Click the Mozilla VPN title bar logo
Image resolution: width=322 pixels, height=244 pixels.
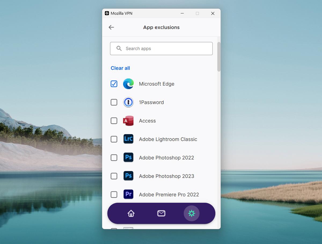[x=107, y=13]
